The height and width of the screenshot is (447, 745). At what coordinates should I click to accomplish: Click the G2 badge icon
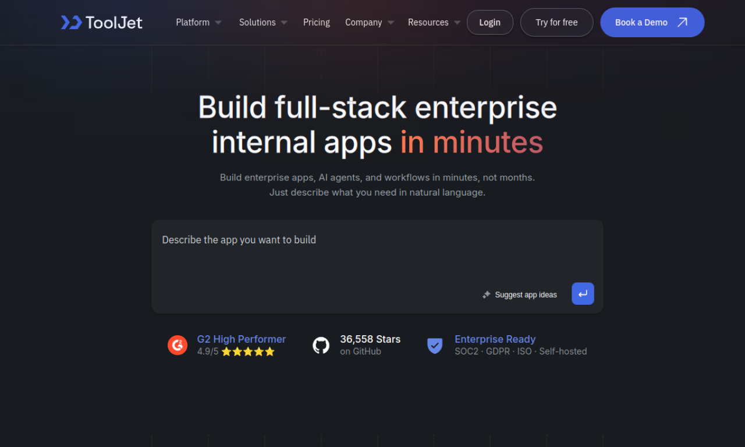pos(178,345)
